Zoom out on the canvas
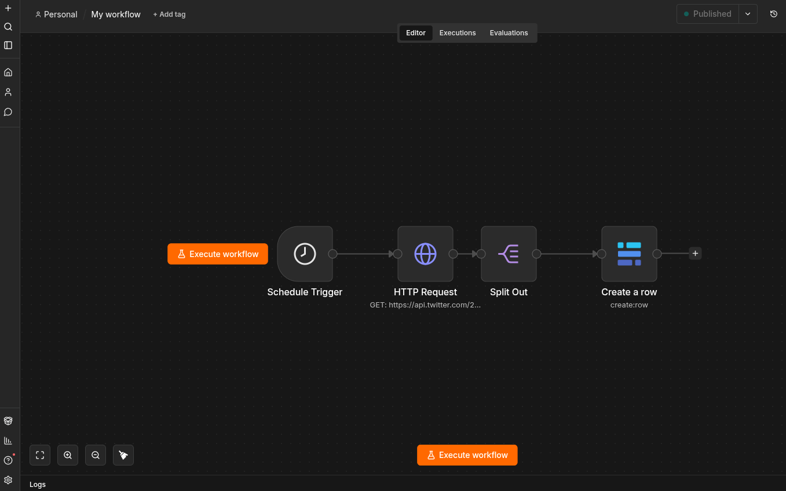The image size is (786, 491). tap(96, 455)
